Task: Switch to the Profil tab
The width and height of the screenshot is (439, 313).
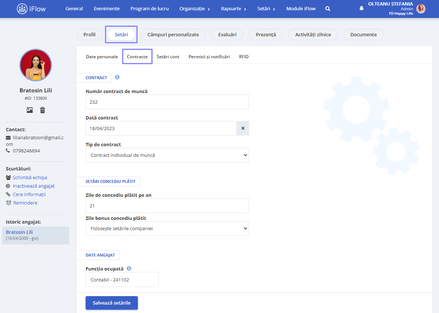Action: click(x=89, y=34)
